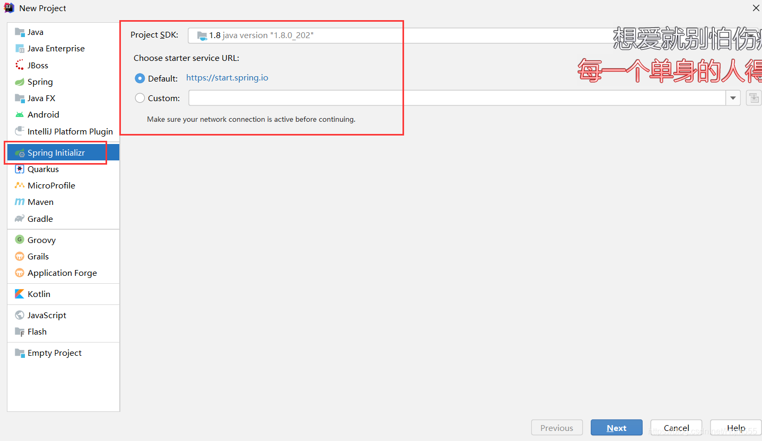762x441 pixels.
Task: Click the Groovy green G icon
Action: [x=20, y=240]
